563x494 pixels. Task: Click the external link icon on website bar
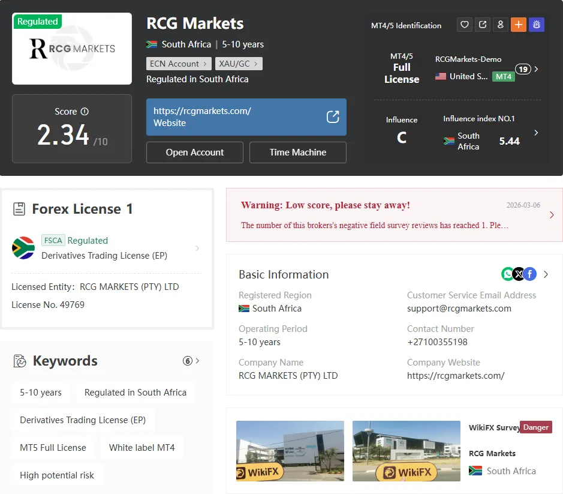click(333, 117)
